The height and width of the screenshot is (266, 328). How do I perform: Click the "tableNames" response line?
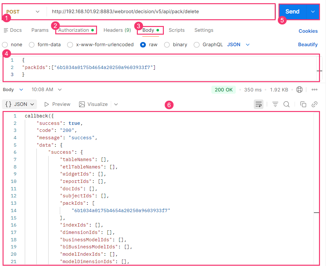[x=84, y=160]
